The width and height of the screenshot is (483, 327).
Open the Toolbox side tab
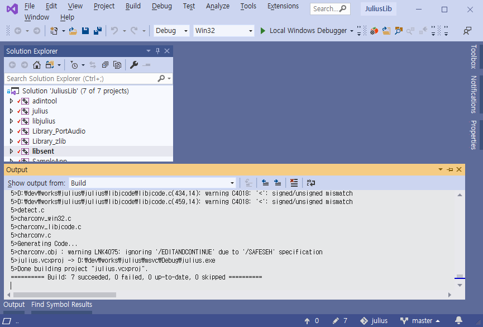point(474,56)
